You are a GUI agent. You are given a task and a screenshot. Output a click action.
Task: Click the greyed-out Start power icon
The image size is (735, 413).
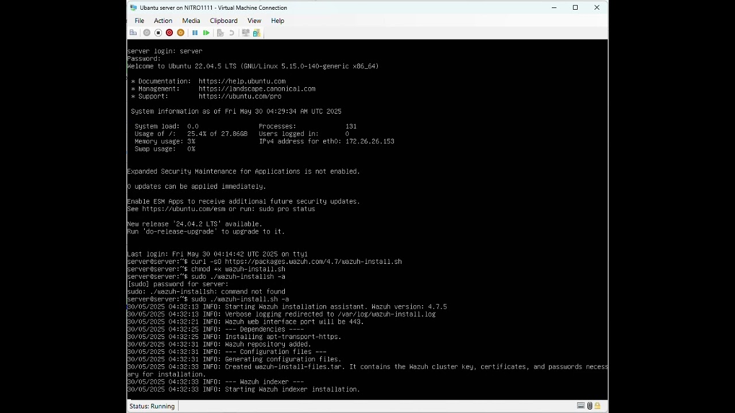(x=146, y=33)
